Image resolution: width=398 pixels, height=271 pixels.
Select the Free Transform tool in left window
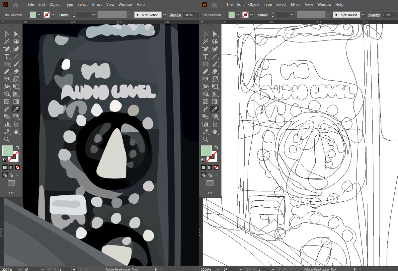pyautogui.click(x=16, y=87)
